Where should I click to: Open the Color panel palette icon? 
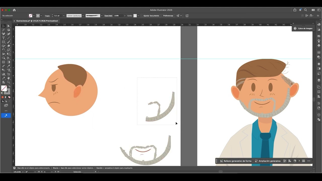coord(319,24)
